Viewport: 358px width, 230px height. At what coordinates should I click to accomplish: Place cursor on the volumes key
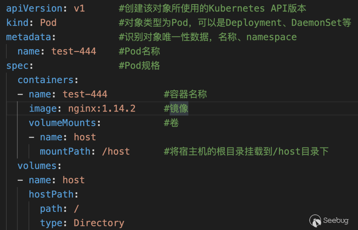pyautogui.click(x=37, y=165)
